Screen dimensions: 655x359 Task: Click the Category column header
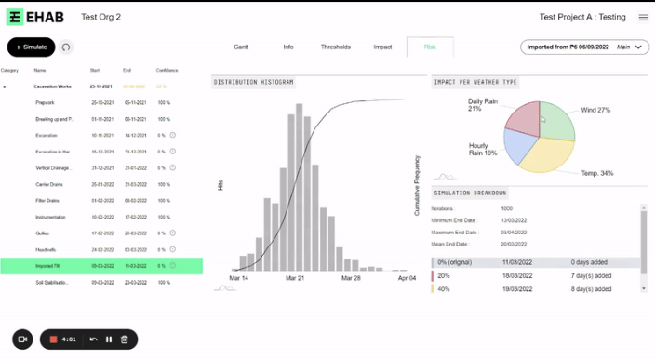(9, 70)
